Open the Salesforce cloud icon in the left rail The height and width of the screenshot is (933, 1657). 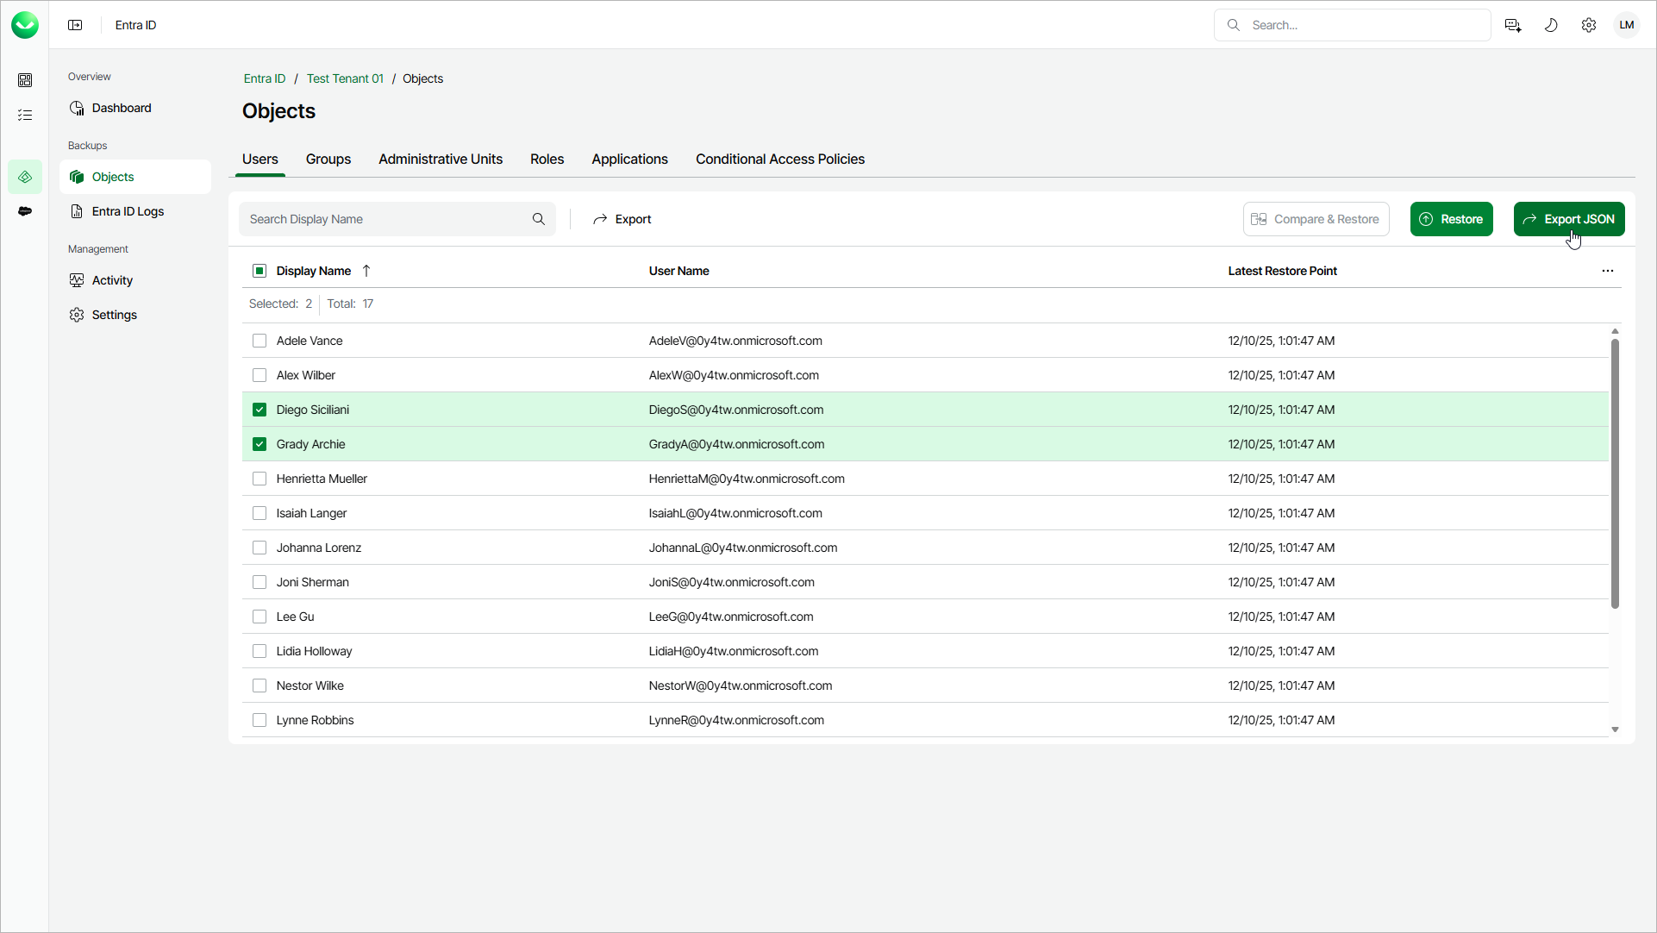25,211
